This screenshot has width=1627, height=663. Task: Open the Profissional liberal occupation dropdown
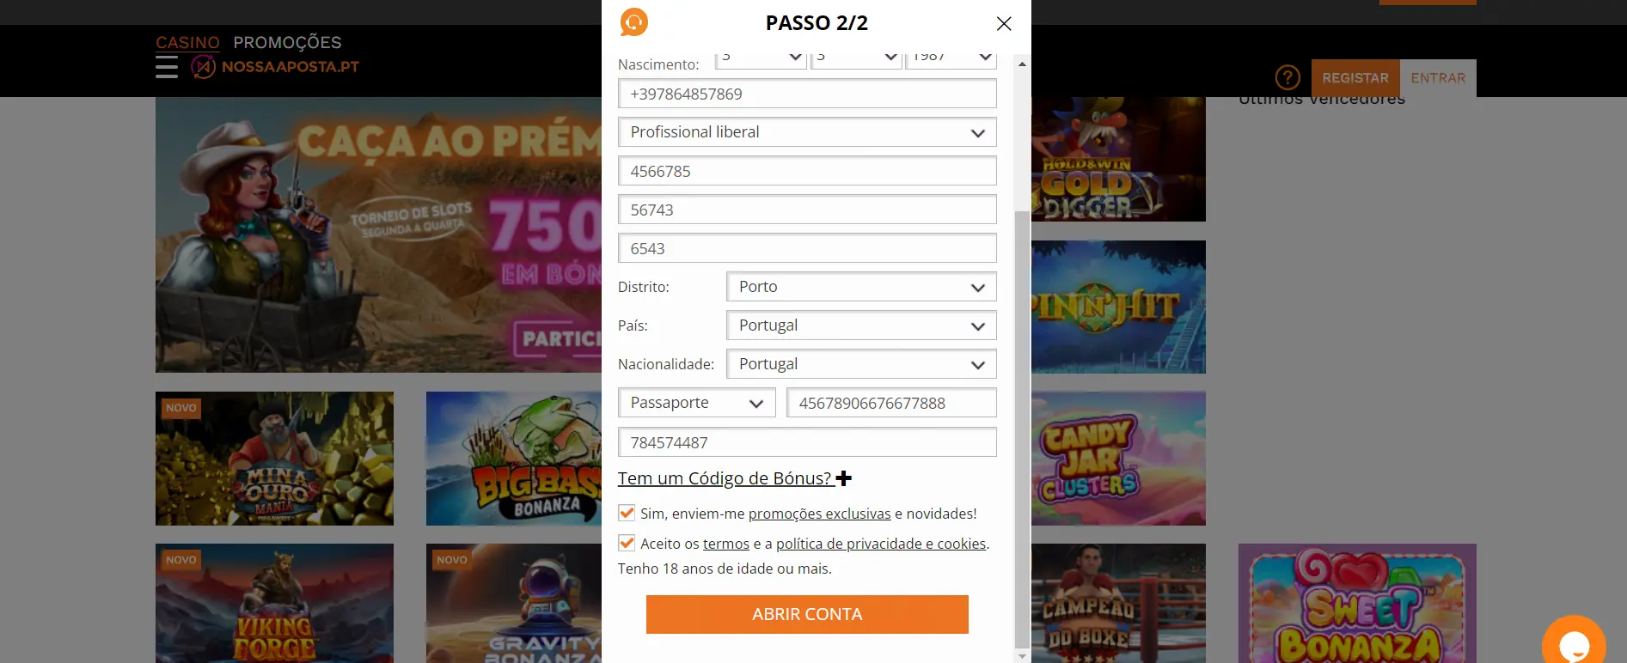tap(807, 132)
